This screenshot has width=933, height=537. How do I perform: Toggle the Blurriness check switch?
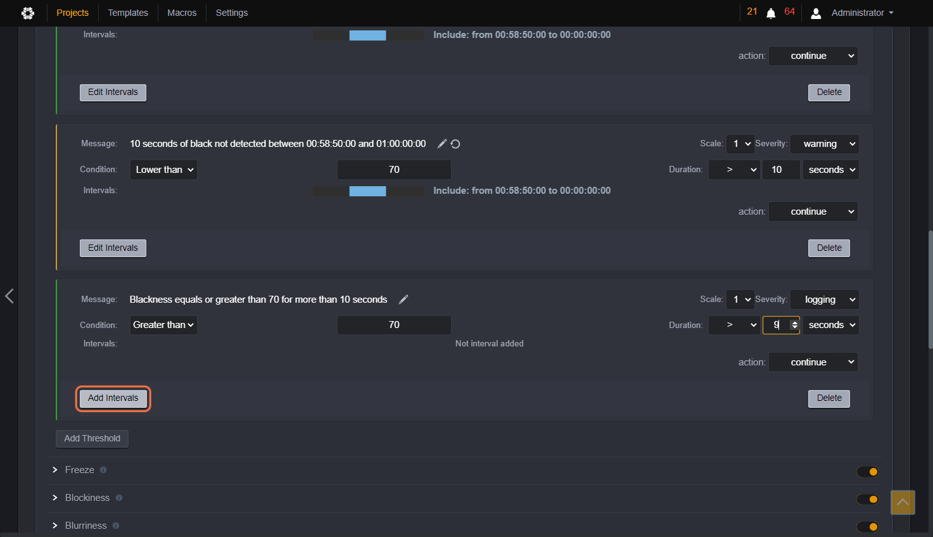click(868, 527)
